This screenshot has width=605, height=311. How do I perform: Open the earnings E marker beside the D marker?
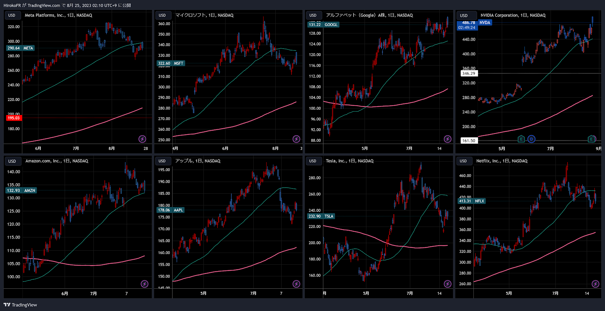click(x=521, y=139)
